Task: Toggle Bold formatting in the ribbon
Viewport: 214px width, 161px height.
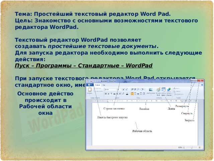Action: click(106, 94)
